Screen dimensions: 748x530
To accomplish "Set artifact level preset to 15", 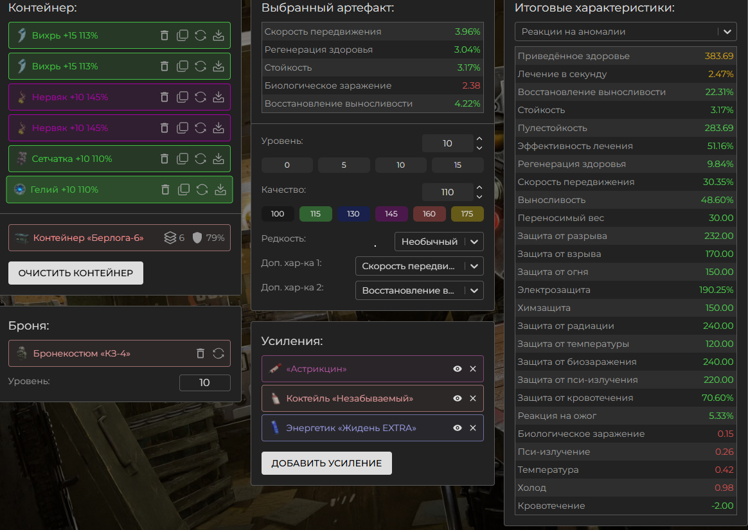I will pyautogui.click(x=458, y=165).
